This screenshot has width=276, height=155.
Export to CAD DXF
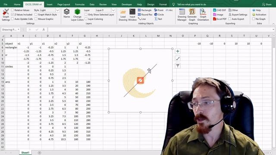tap(220, 10)
